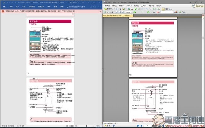The image size is (205, 128).
Task: Click the rotate counterclockwise icon in PDF toolbar
Action: (154, 9)
